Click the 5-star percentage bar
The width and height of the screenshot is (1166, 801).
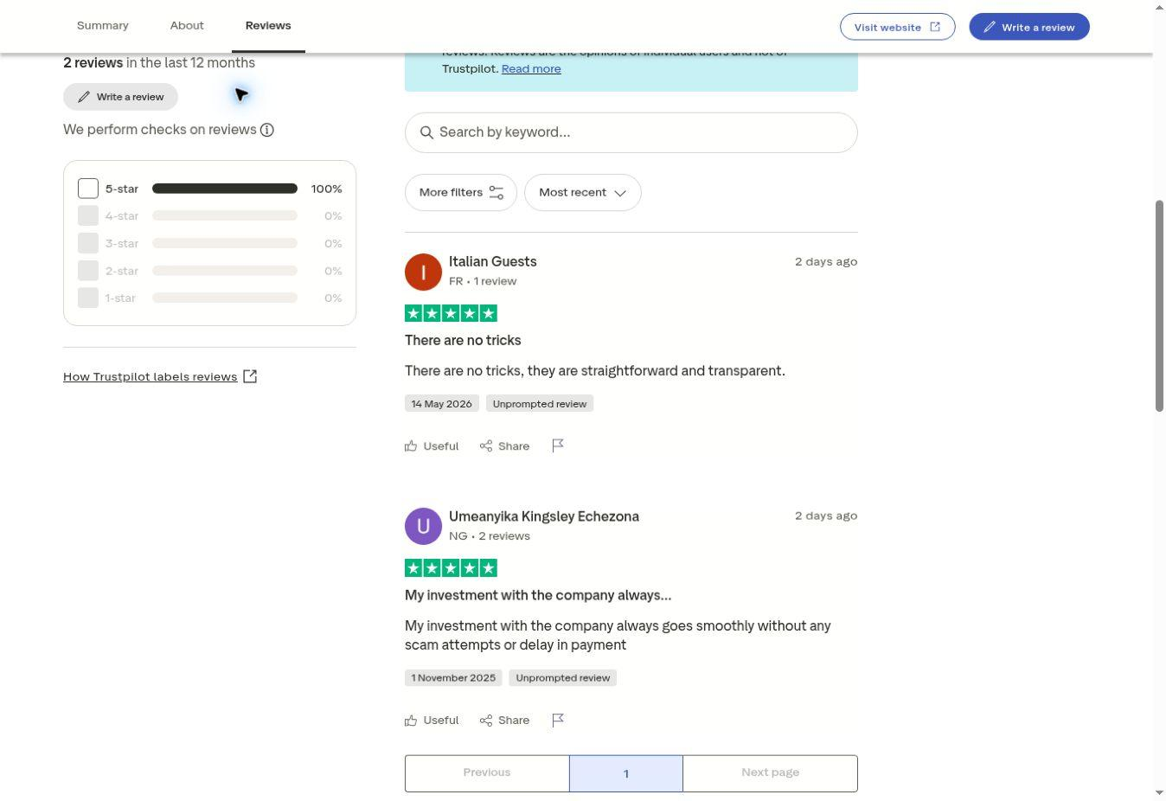225,189
